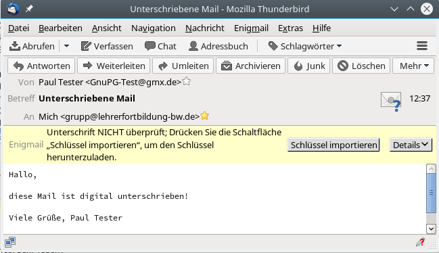Image resolution: width=439 pixels, height=253 pixels.
Task: Click the Enigmail label in the status bar
Action: (26, 144)
